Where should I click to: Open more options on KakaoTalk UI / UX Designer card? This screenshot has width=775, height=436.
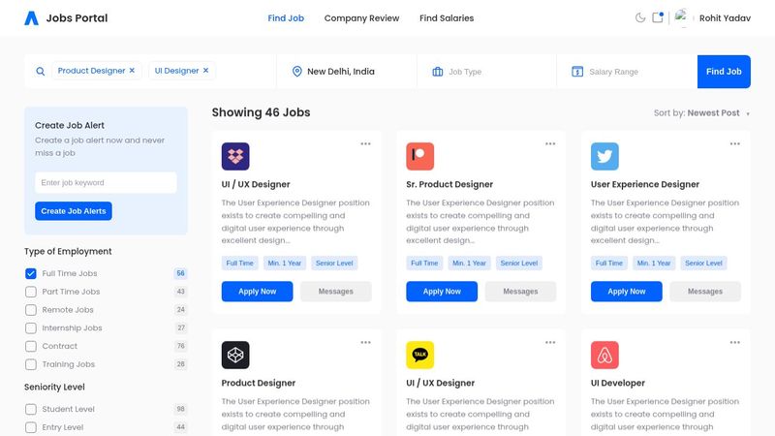coord(550,343)
